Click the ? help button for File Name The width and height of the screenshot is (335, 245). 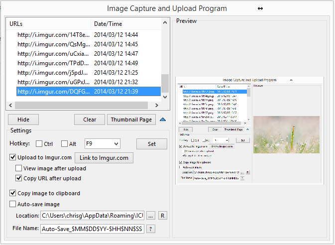point(151,229)
